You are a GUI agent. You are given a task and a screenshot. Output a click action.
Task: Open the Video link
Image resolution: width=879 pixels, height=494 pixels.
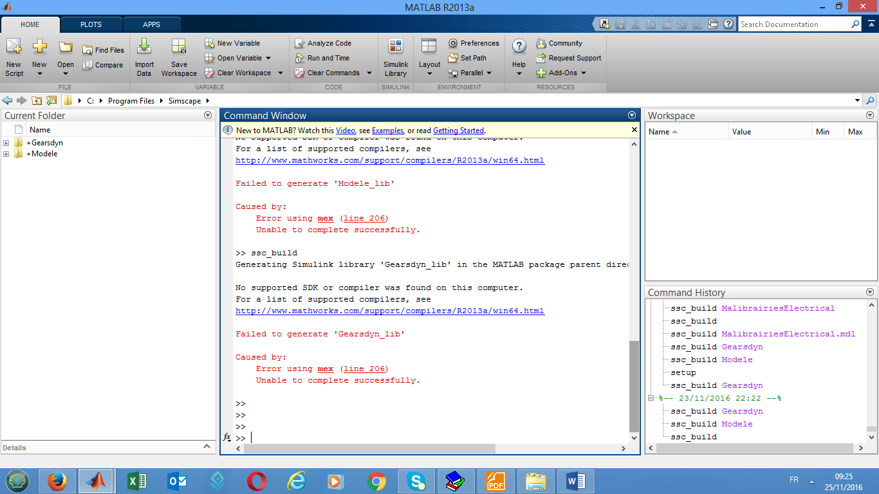coord(345,131)
